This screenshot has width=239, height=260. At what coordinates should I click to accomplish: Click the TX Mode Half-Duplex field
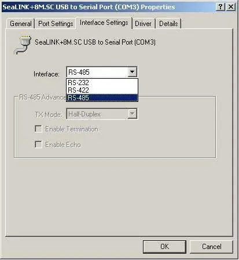(102, 114)
